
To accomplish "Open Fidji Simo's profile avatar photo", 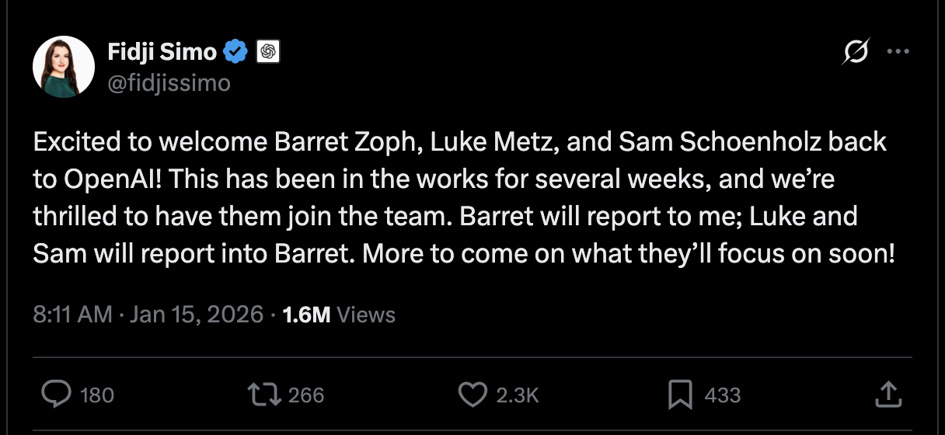I will click(64, 67).
